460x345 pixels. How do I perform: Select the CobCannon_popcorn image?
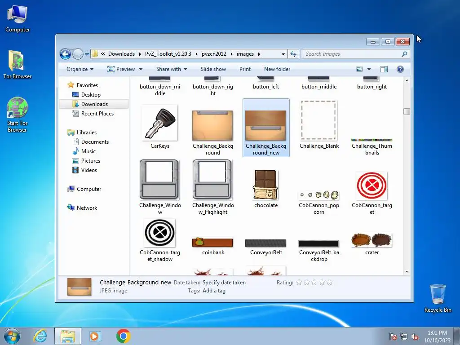point(319,203)
